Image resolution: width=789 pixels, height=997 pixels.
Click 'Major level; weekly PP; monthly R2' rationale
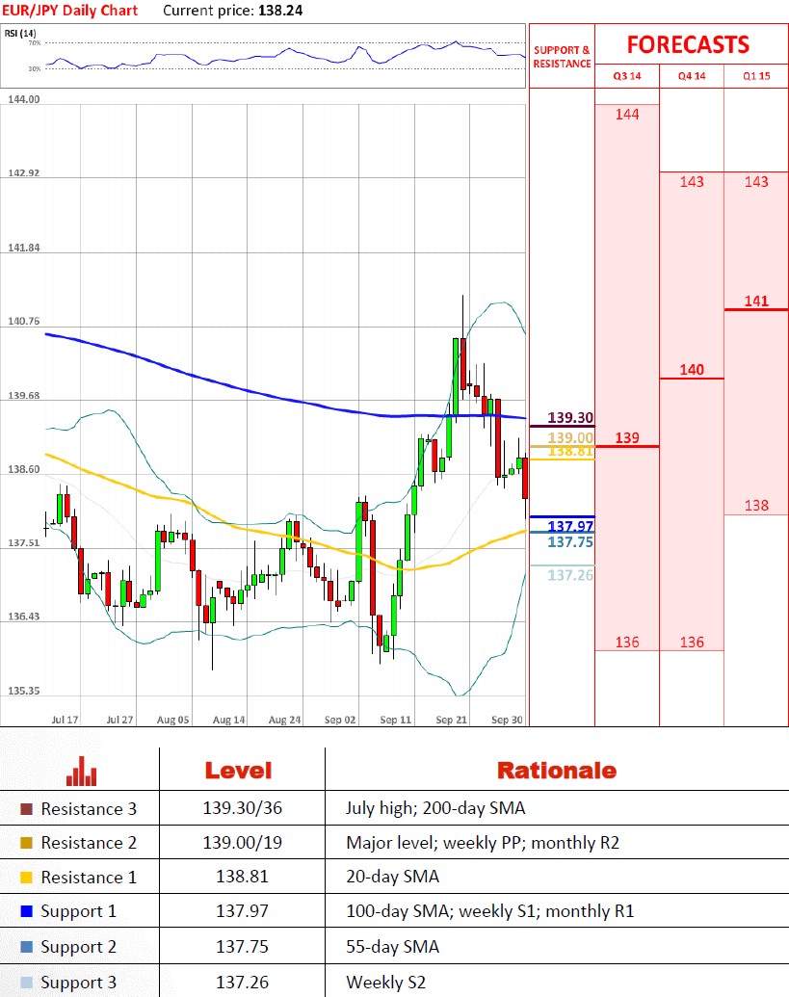483,843
